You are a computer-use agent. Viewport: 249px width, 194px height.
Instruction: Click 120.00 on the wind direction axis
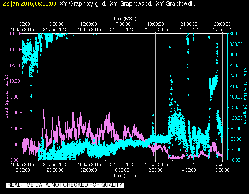tap(236, 118)
